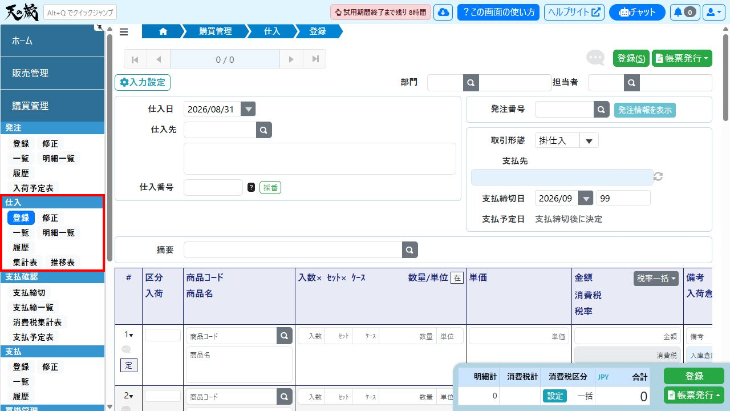Click the 仕入番号 help question icon
Image resolution: width=730 pixels, height=411 pixels.
[251, 187]
